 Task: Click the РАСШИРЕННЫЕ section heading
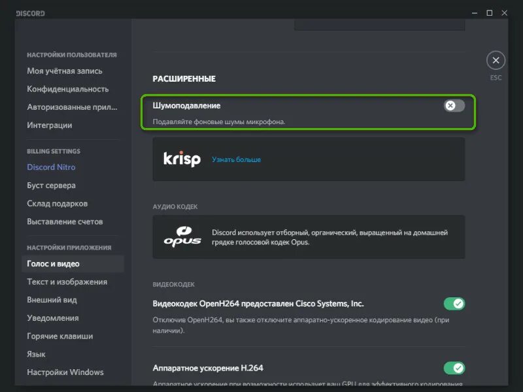coord(184,78)
